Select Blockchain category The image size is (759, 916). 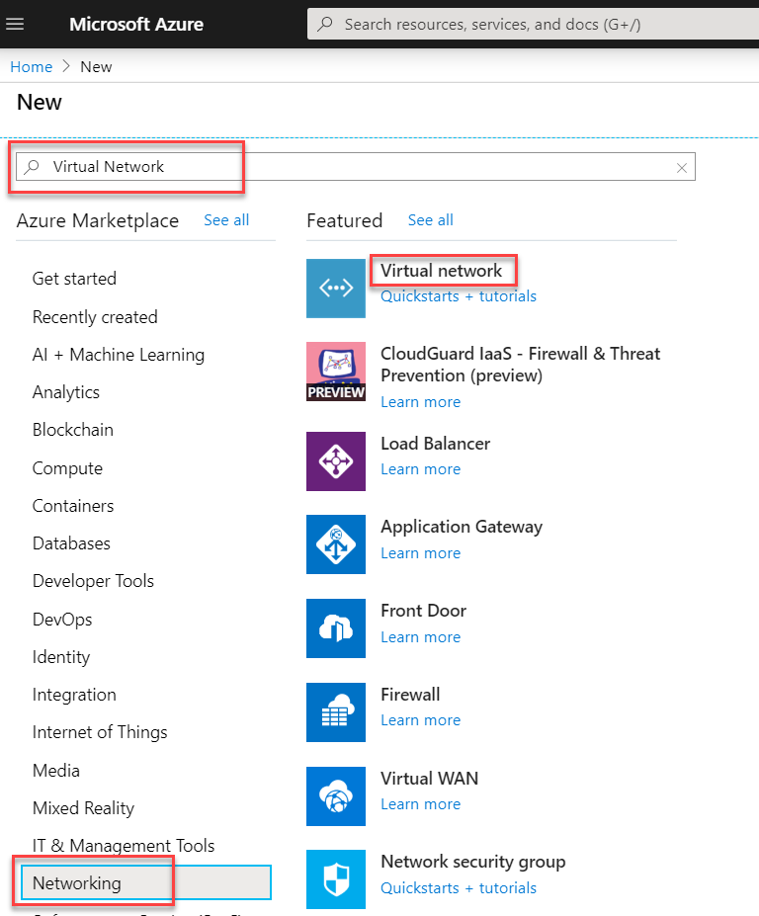point(72,430)
